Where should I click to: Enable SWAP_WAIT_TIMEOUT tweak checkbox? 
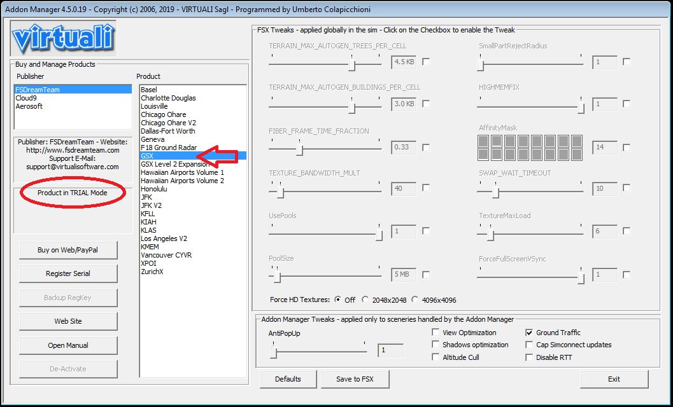(x=627, y=188)
